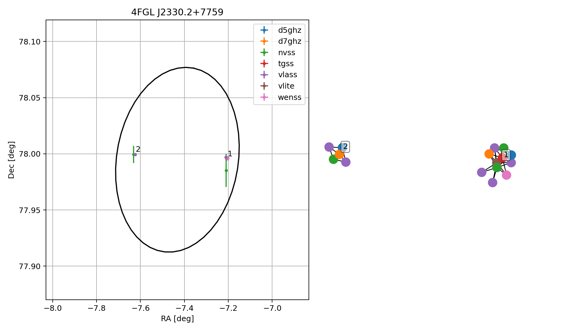Select the green node in cluster 2
This screenshot has height=331, width=588.
333,159
